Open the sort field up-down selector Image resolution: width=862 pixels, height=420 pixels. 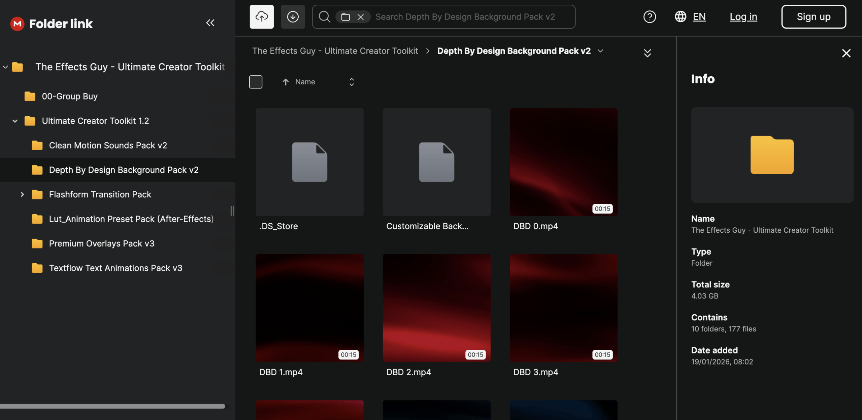[x=352, y=82]
